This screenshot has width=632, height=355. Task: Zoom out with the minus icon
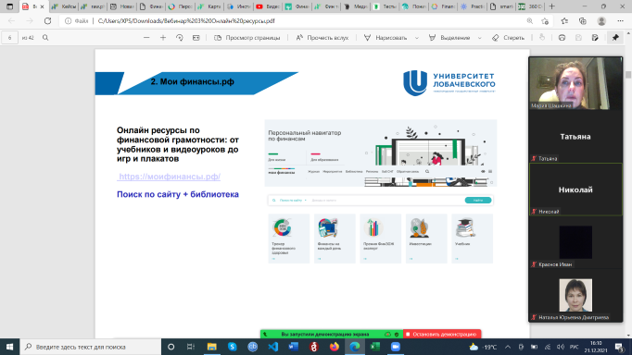click(x=146, y=37)
